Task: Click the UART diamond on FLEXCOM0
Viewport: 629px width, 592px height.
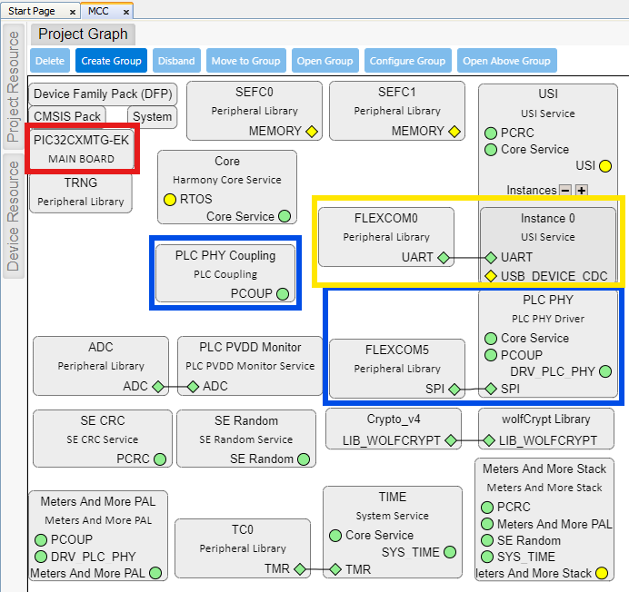Action: coord(444,258)
